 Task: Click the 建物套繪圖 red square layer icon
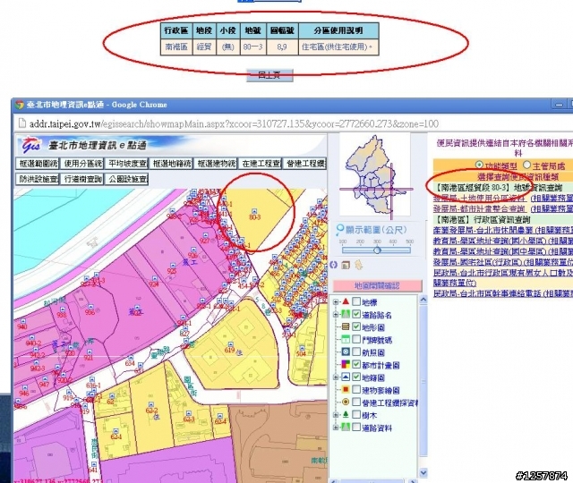coord(346,390)
